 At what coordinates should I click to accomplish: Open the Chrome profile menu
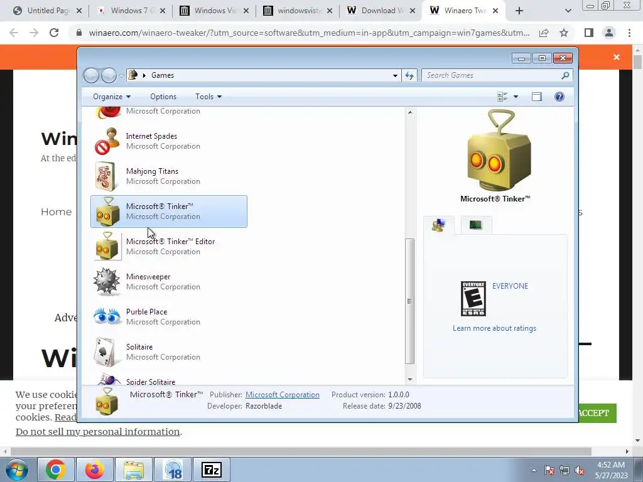pyautogui.click(x=609, y=33)
